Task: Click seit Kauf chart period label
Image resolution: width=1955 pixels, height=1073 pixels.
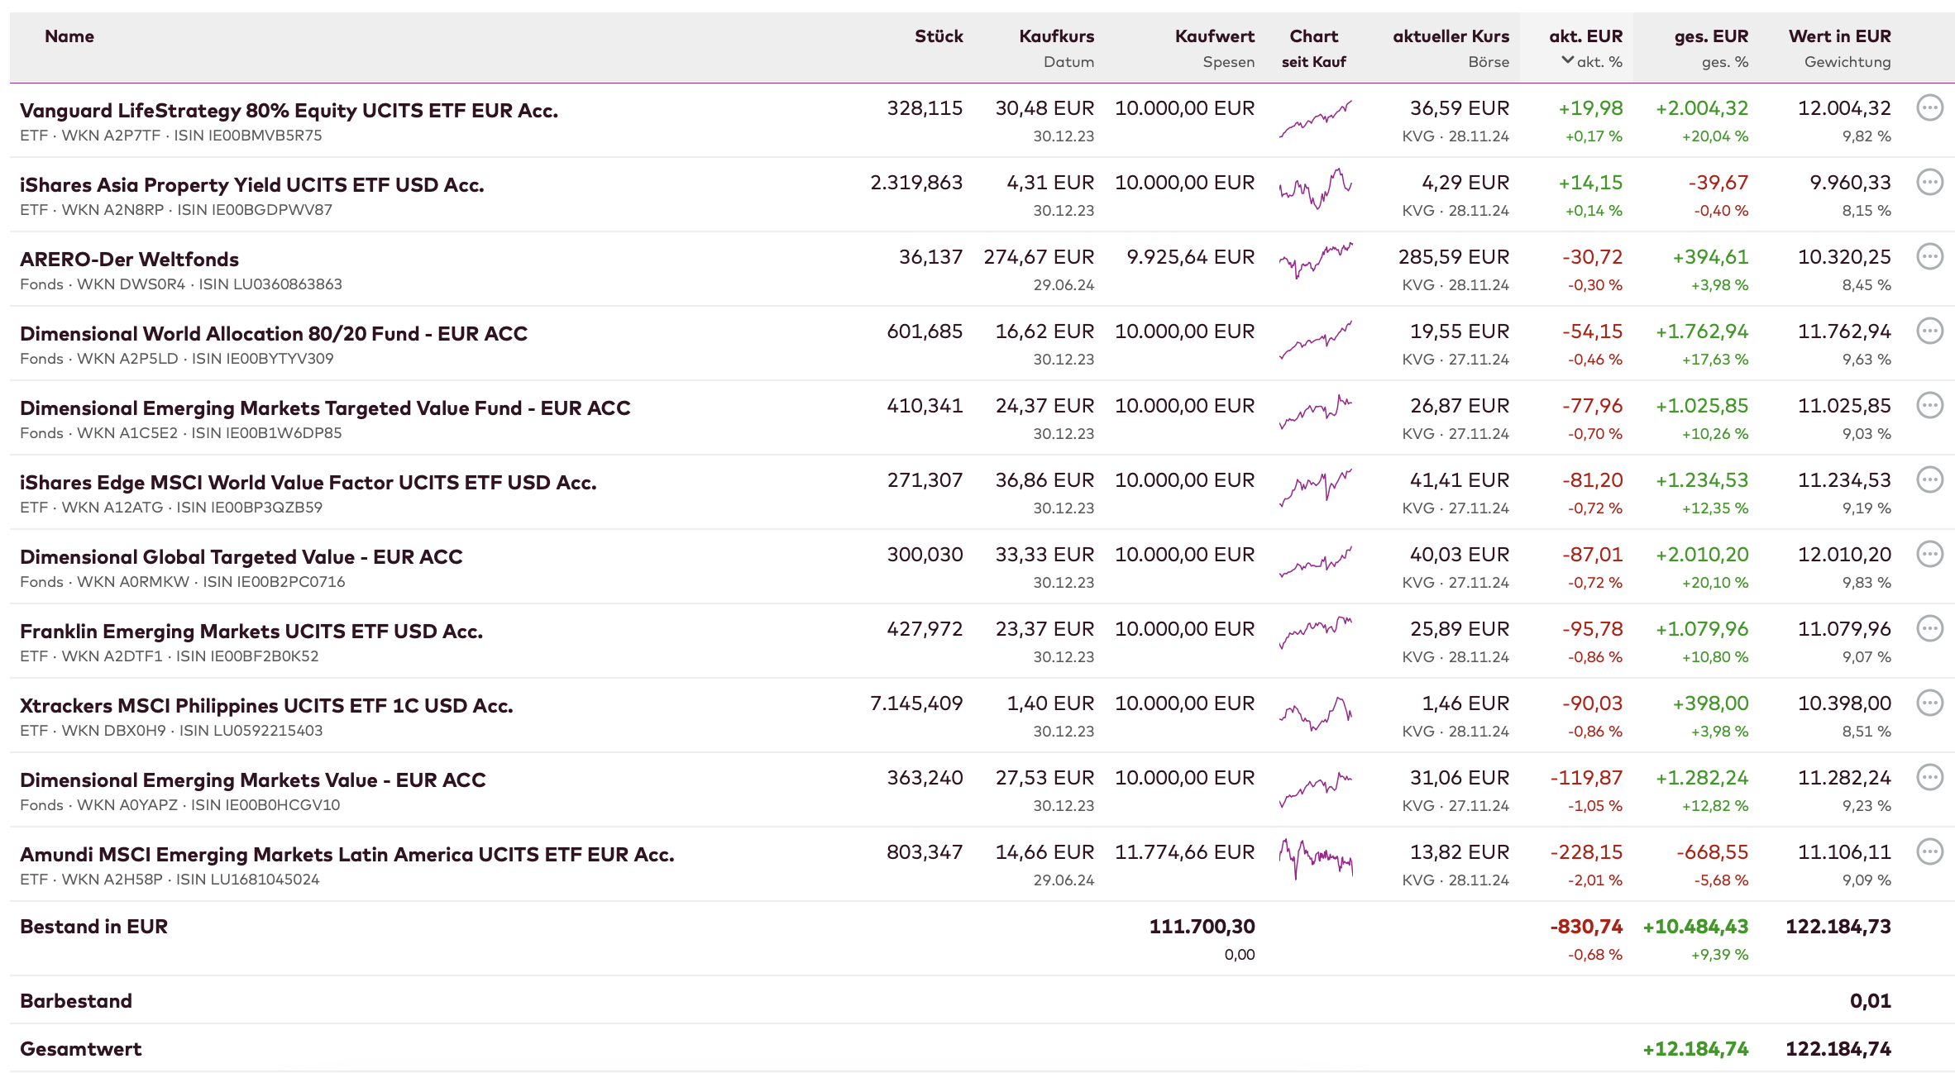Action: pos(1313,62)
